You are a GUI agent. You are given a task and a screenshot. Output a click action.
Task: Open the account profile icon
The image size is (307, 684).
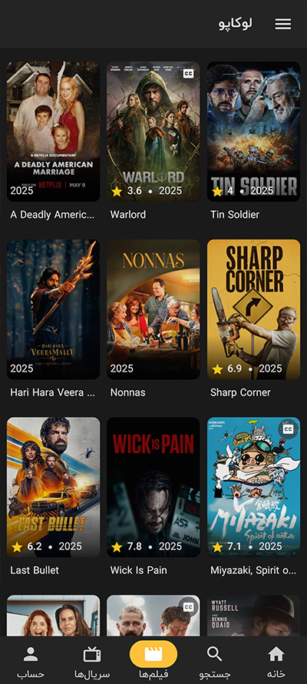point(31,654)
